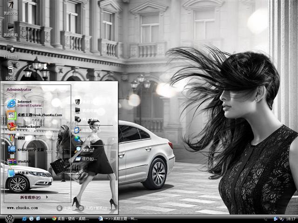The width and height of the screenshot is (298, 223).
Task: Click the taskbar clock showing 18:17
Action: (291, 218)
